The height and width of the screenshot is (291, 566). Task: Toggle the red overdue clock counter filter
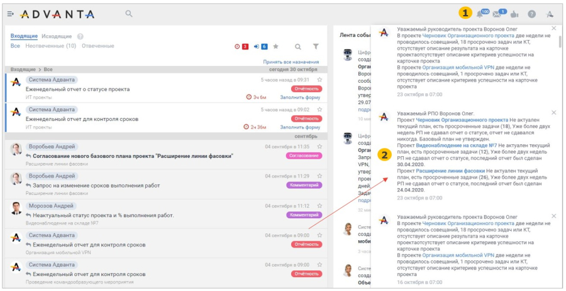click(242, 46)
